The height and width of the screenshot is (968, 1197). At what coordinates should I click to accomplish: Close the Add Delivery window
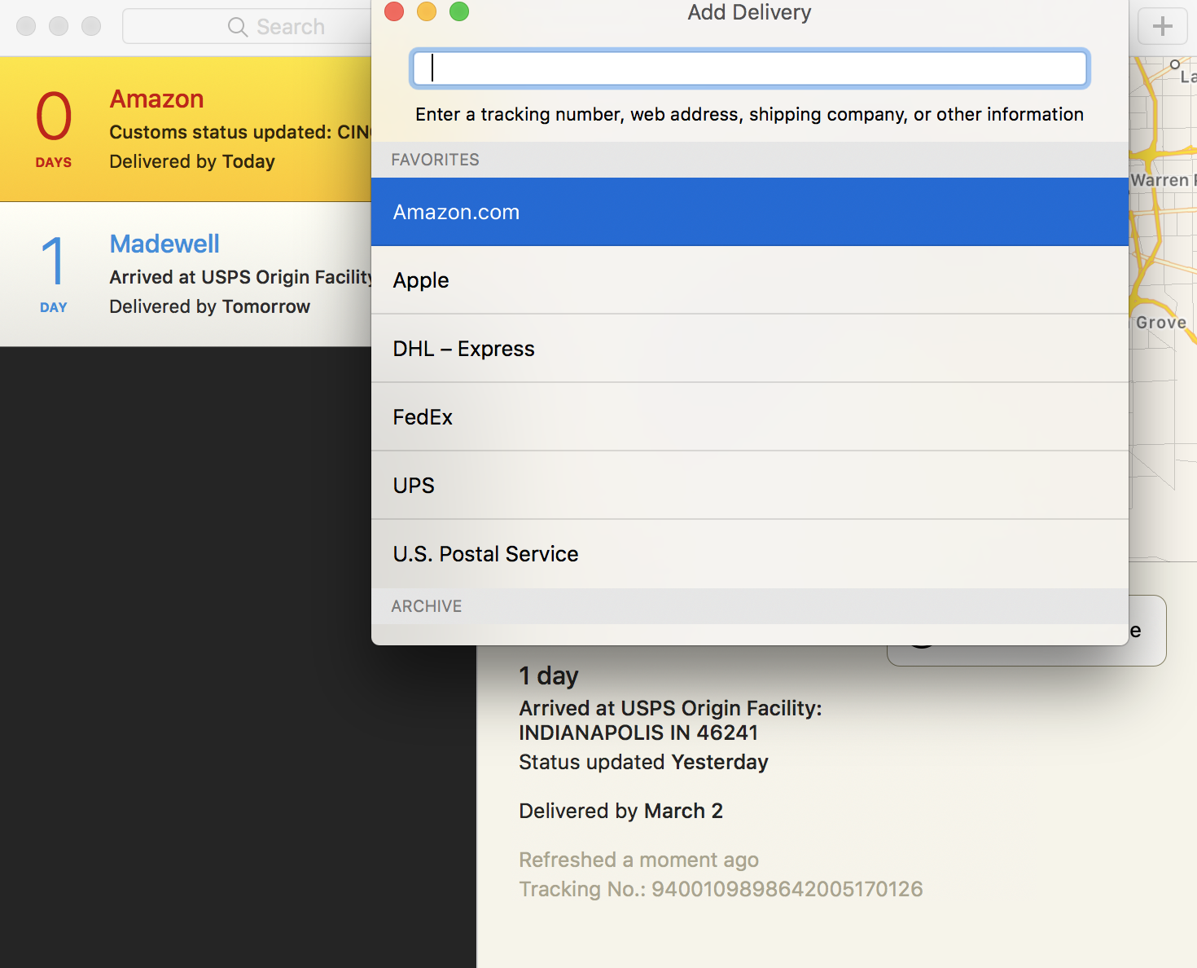pyautogui.click(x=394, y=11)
